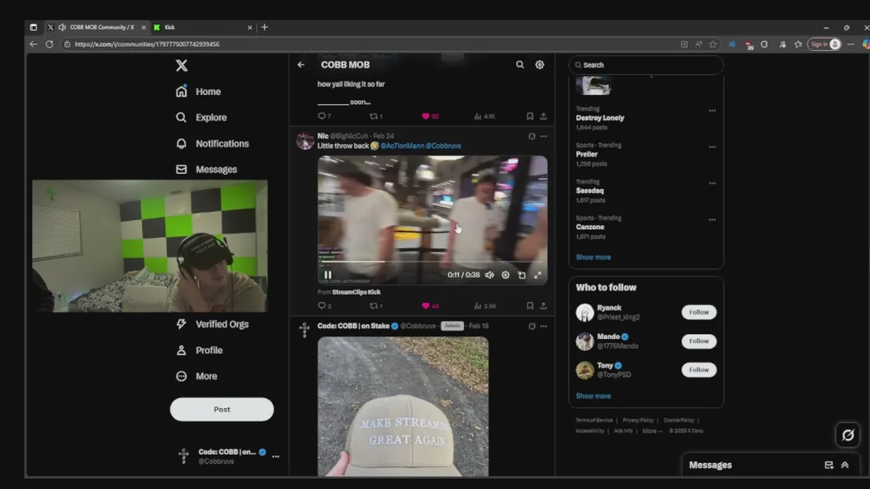The image size is (870, 489).
Task: Reply to the 'how yall liking it' post
Action: (324, 116)
